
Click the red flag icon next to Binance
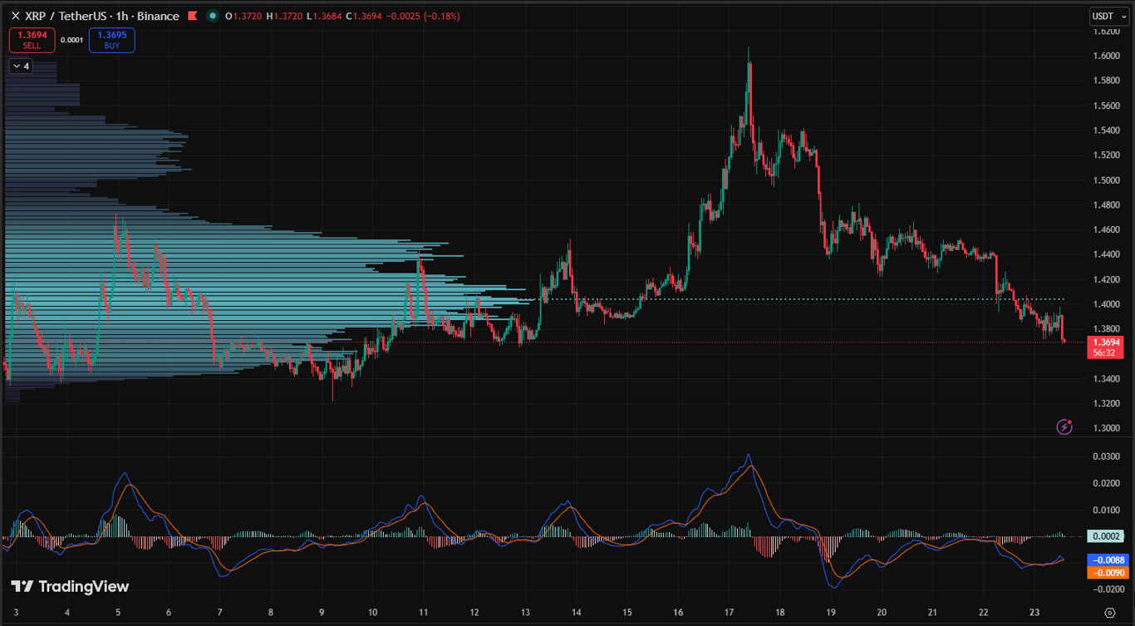[193, 16]
